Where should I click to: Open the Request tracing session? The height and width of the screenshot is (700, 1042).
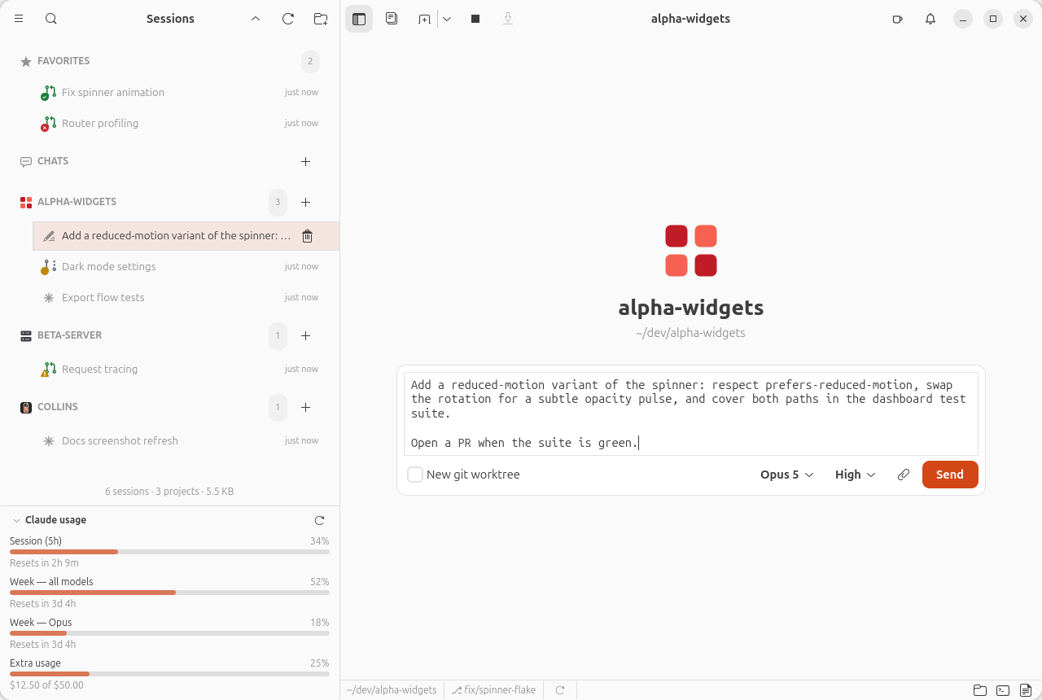coord(179,370)
